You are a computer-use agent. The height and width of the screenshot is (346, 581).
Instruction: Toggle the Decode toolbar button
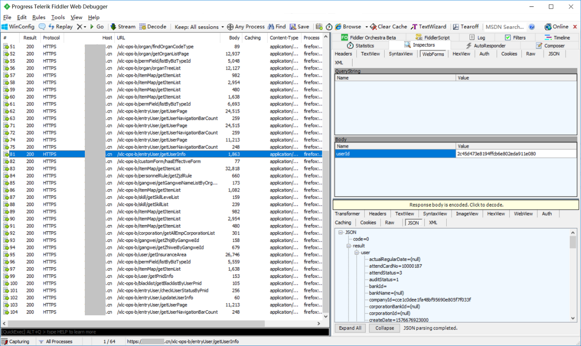153,27
